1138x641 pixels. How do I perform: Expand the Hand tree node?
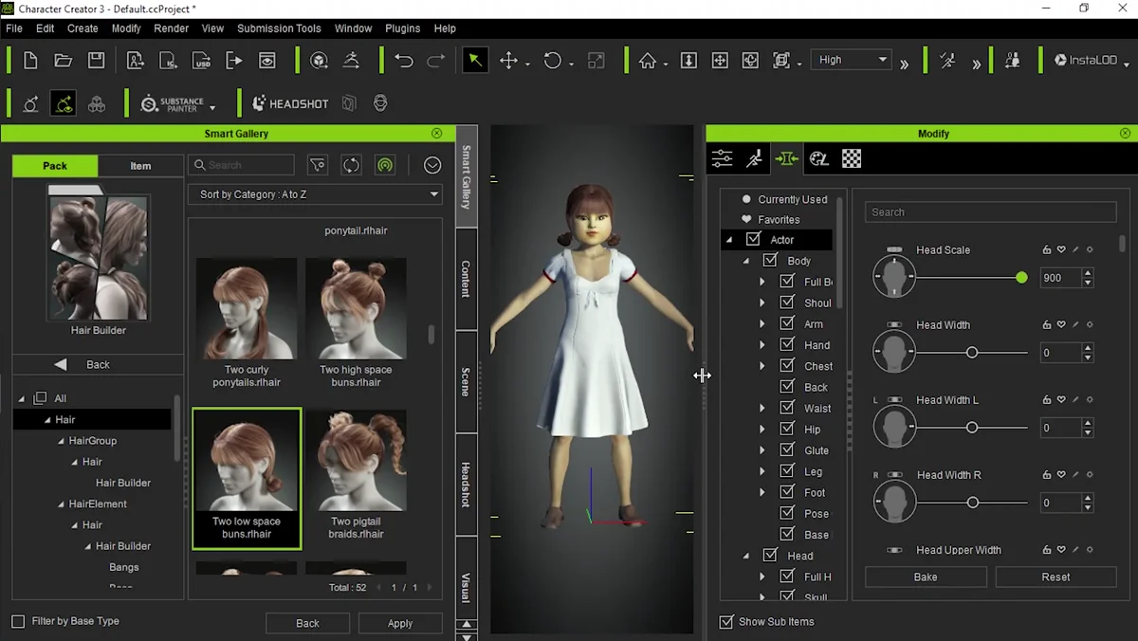(x=762, y=345)
